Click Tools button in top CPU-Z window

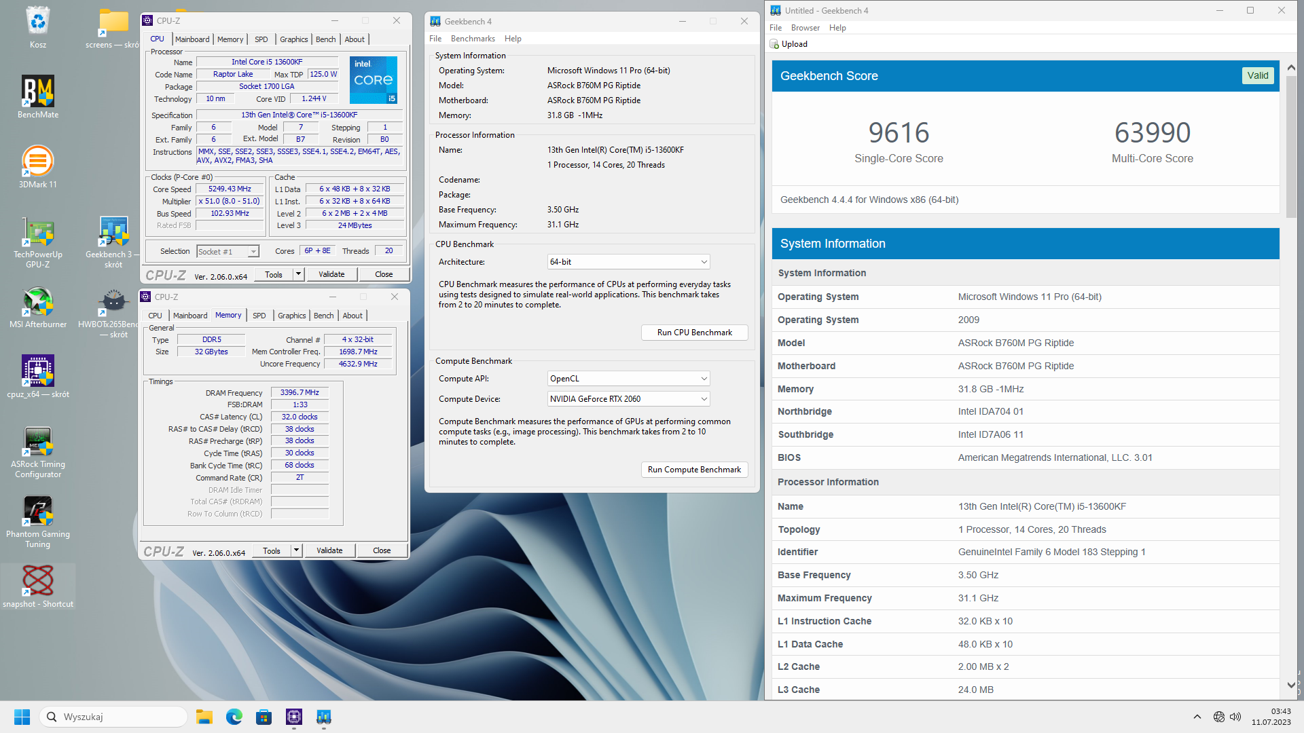point(274,274)
